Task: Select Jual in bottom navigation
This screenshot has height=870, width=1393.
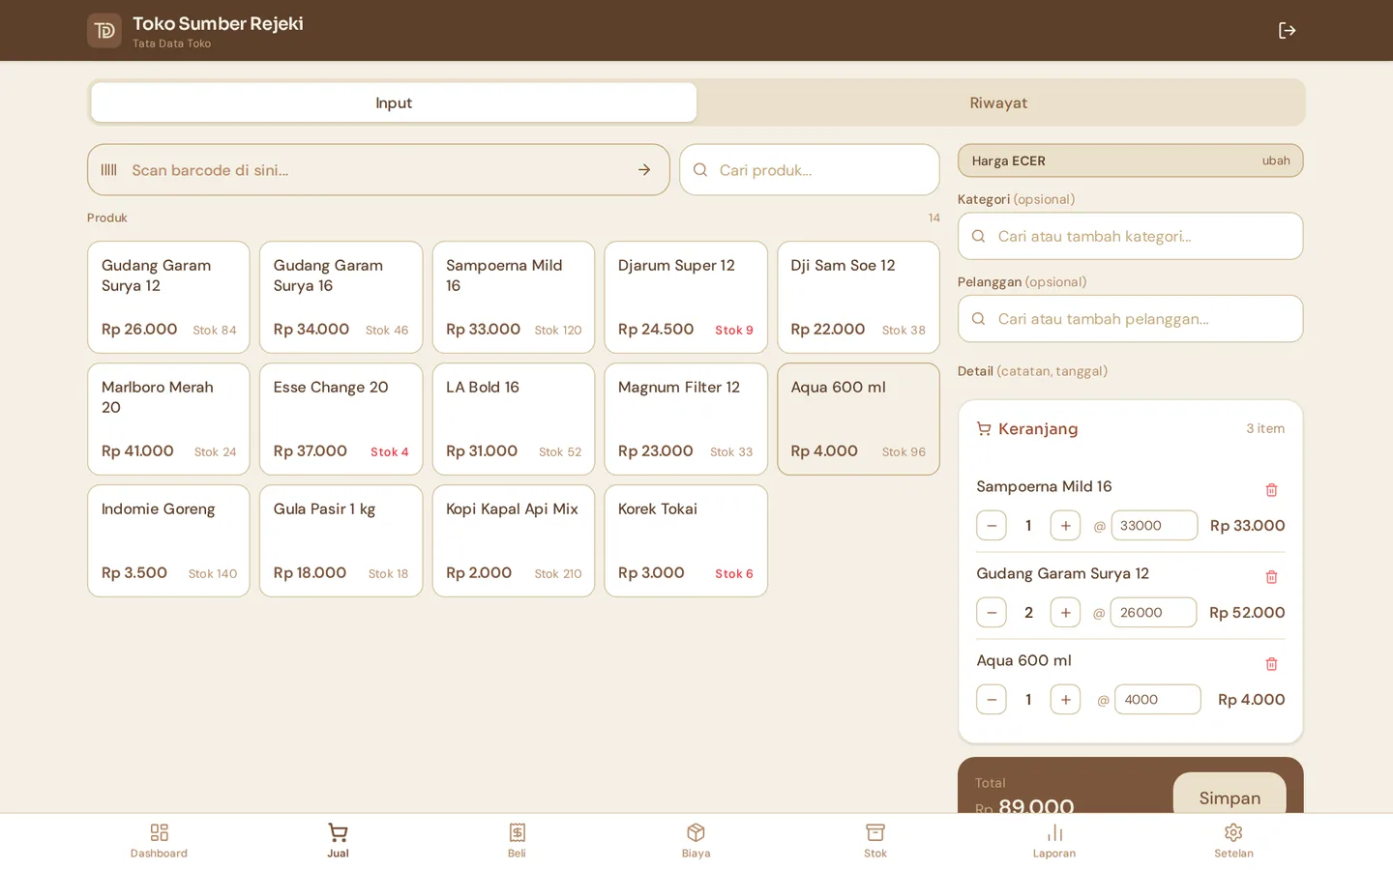Action: (338, 841)
